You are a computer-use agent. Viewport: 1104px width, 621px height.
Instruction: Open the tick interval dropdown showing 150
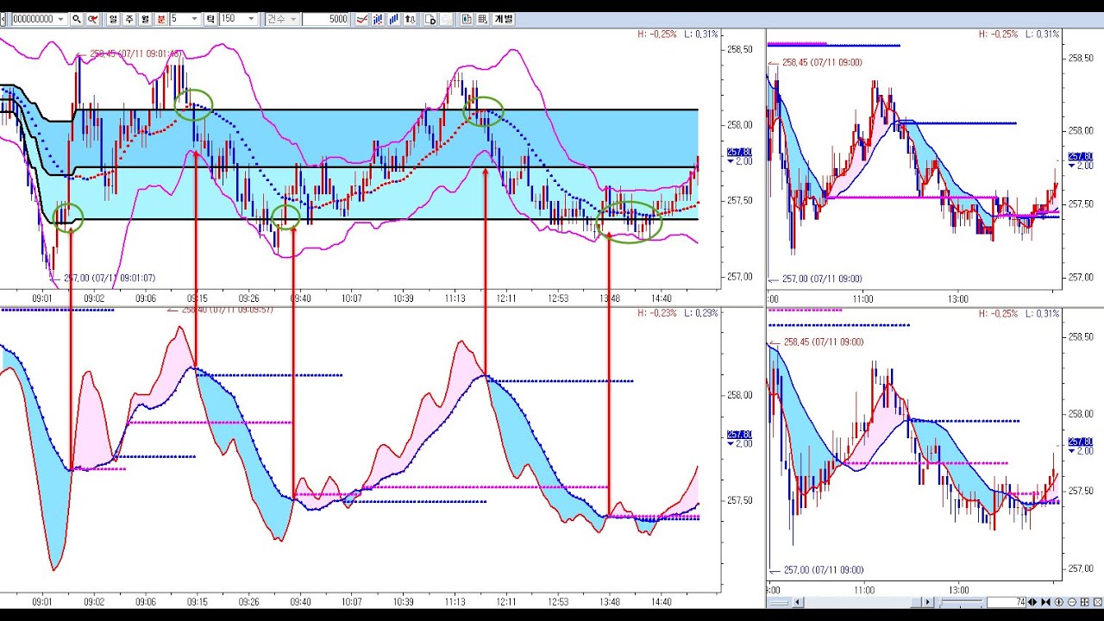(x=251, y=19)
